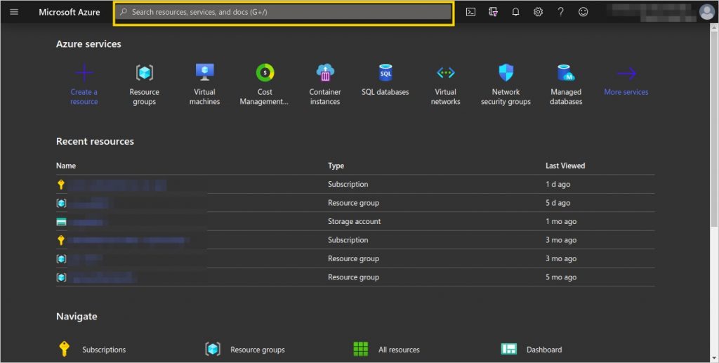Focus the Search resources, services, and docs box

(x=284, y=13)
